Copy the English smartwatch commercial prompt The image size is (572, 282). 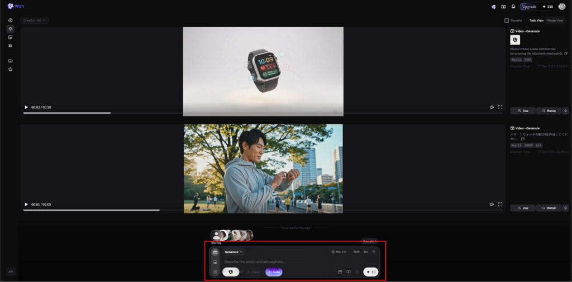pos(566,54)
